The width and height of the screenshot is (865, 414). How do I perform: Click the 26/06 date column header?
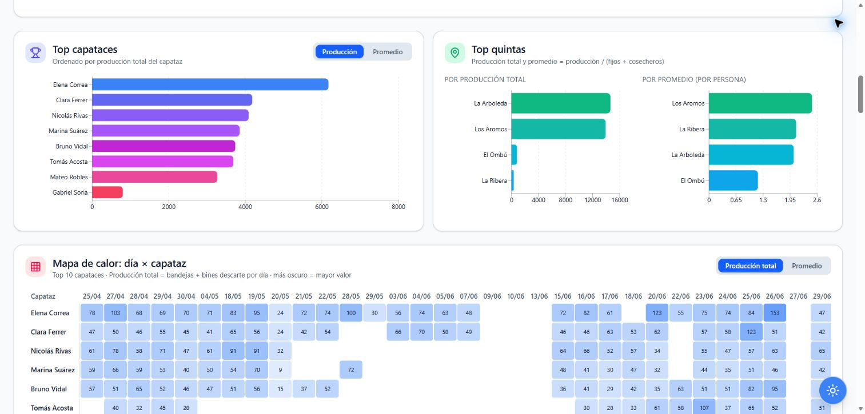click(775, 296)
